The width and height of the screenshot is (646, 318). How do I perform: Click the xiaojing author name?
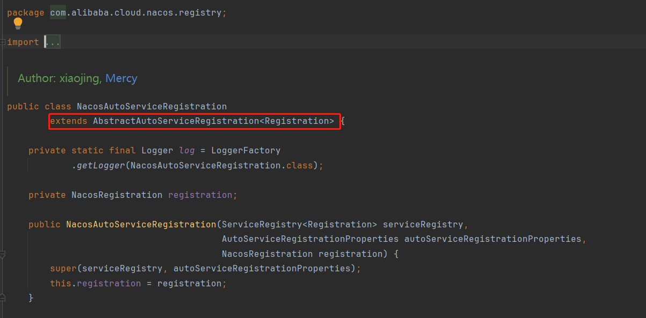[x=79, y=78]
